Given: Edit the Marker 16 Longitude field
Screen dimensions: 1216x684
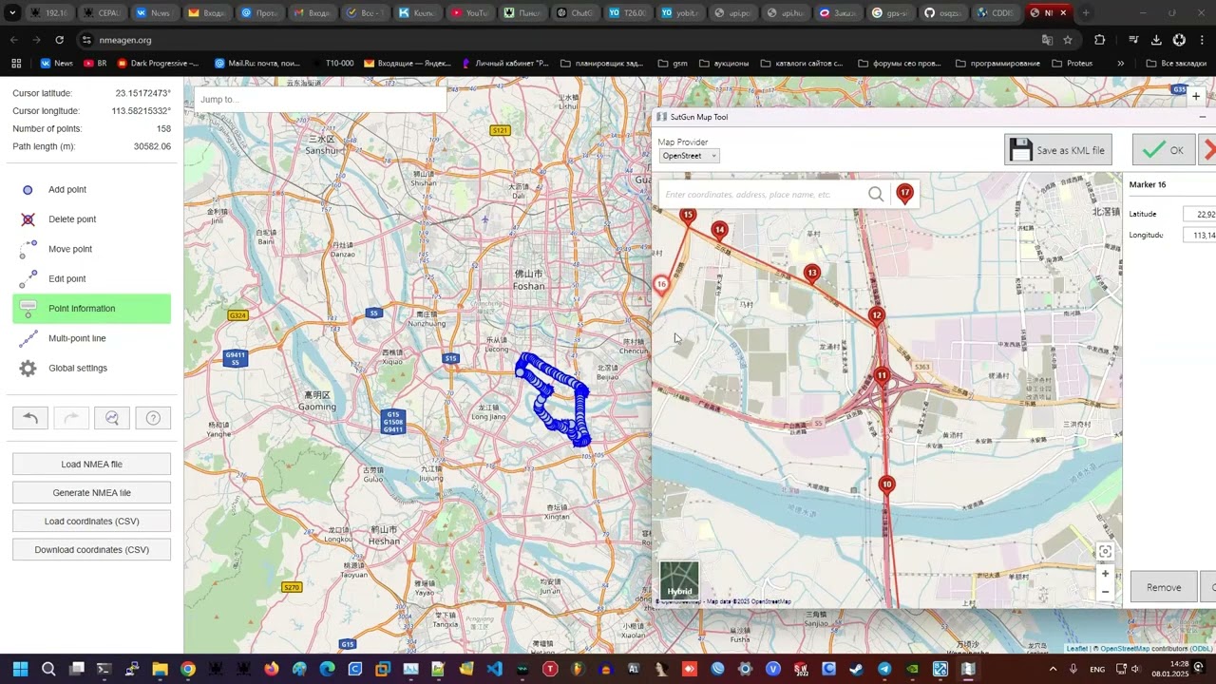Looking at the screenshot, I should point(1199,235).
